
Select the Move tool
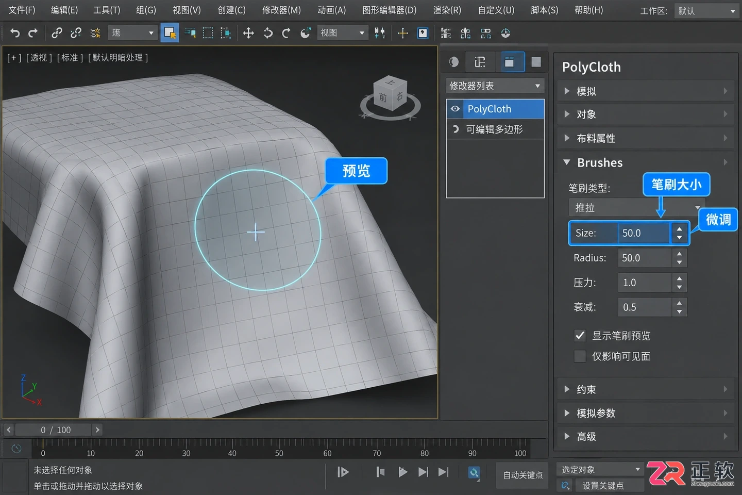coord(248,33)
